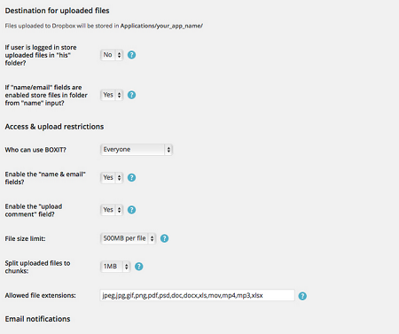Click the 'Enable the "name & email" fields?' label
Viewport: 399px width, 334px height.
point(45,178)
